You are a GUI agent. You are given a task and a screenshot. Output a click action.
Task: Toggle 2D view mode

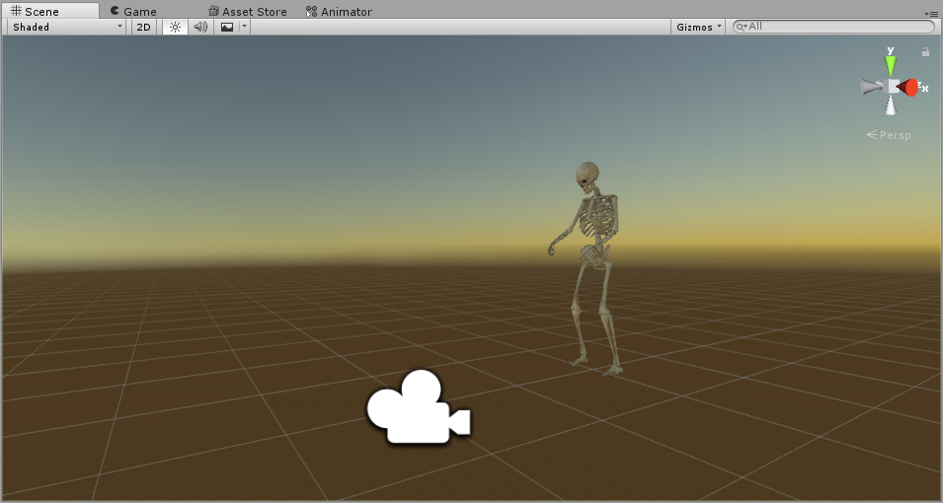(x=143, y=27)
